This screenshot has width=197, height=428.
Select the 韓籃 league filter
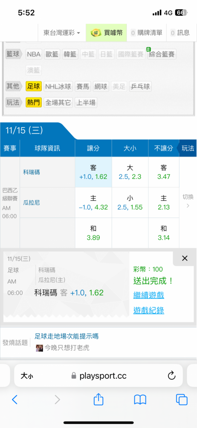coord(70,54)
